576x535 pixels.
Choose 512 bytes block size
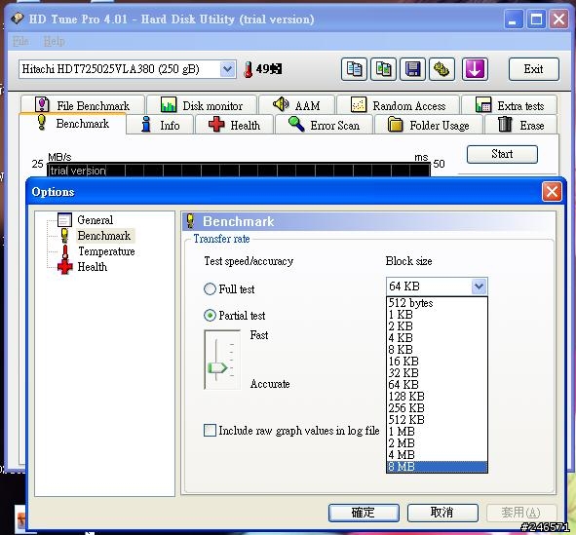pyautogui.click(x=437, y=303)
